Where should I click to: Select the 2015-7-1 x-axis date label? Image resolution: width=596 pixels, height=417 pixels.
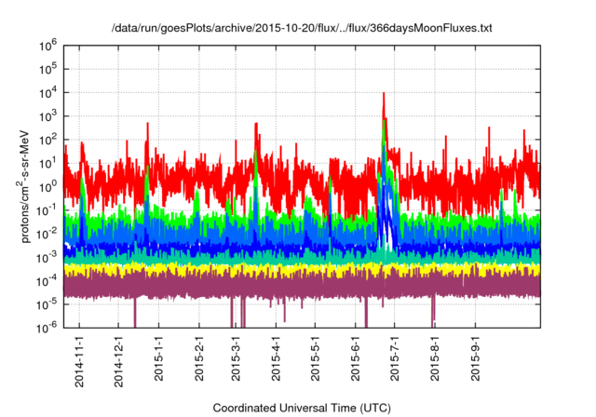[395, 358]
